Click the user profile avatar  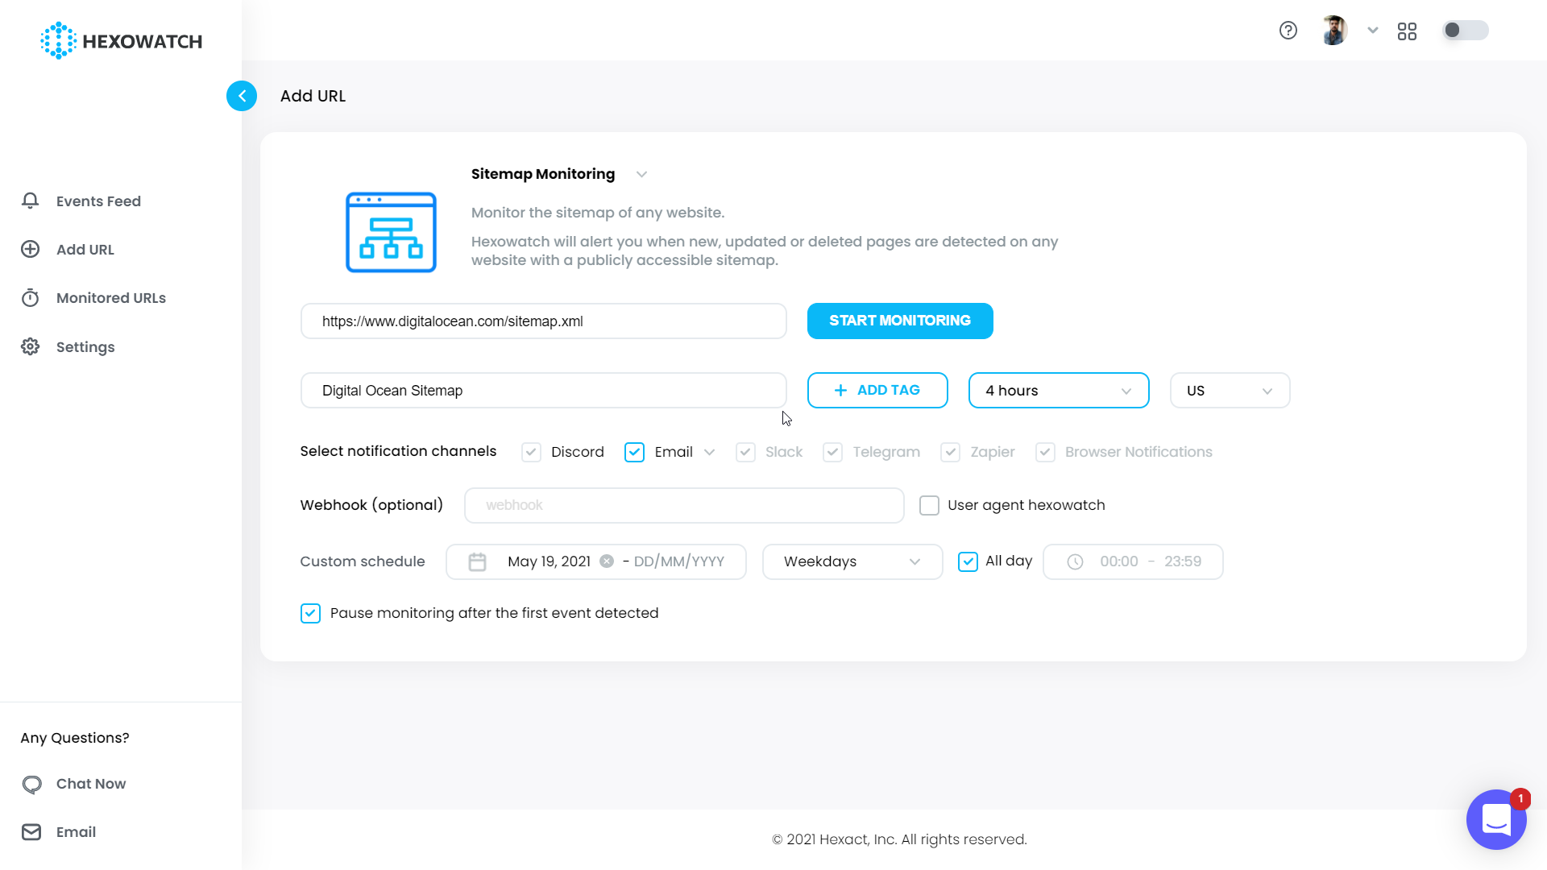1334,31
